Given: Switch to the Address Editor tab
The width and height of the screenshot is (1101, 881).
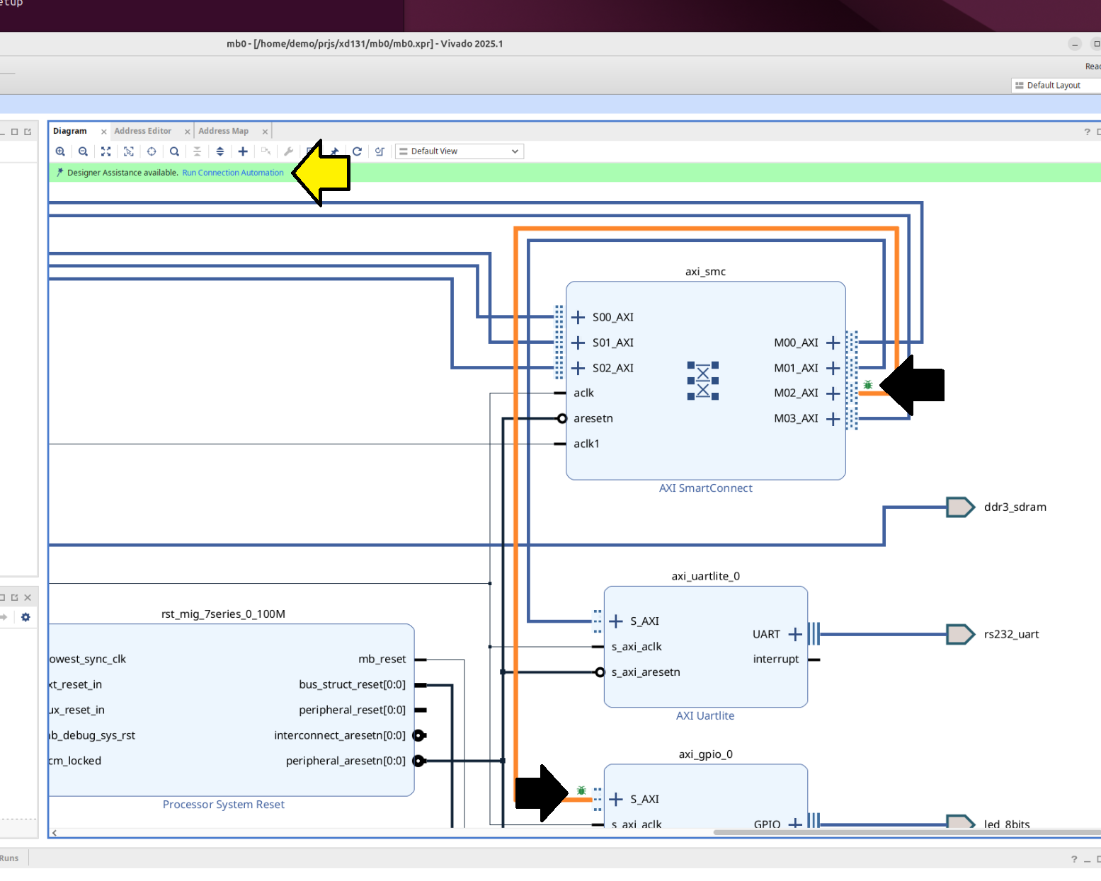Looking at the screenshot, I should click(x=143, y=132).
